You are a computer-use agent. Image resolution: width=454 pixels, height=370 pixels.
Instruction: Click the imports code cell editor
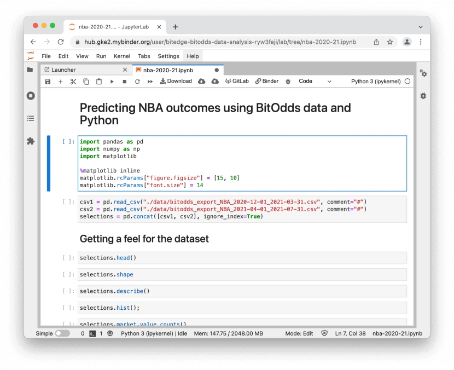tap(242, 164)
